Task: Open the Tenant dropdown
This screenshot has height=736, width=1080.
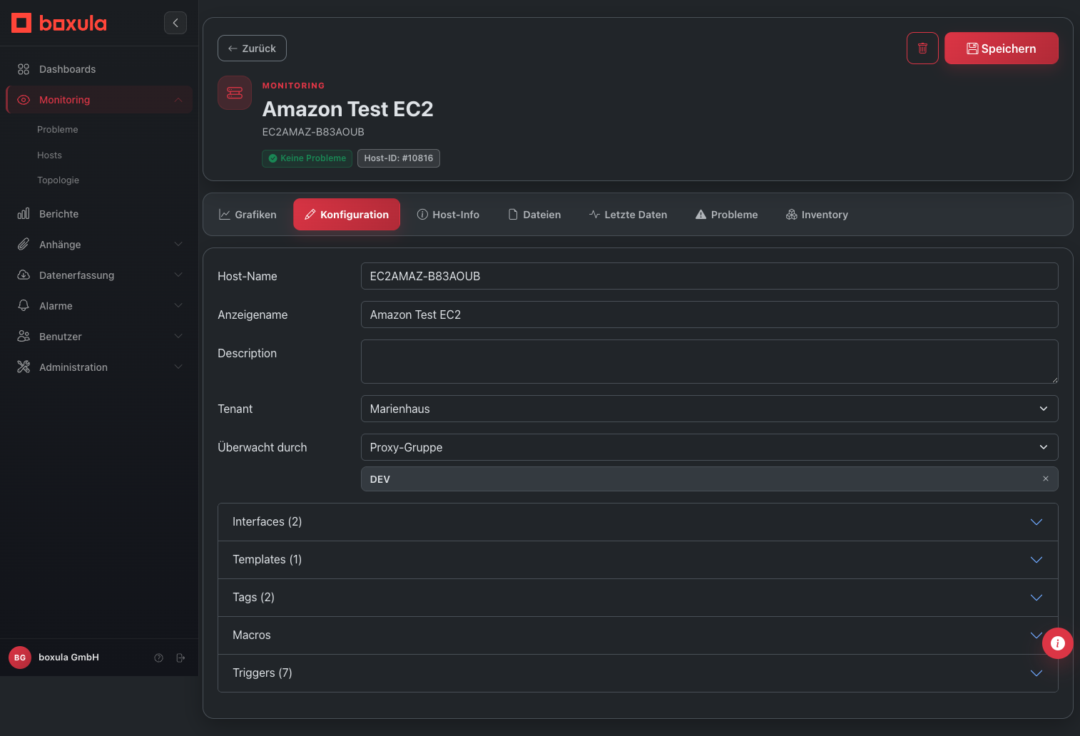Action: (709, 409)
